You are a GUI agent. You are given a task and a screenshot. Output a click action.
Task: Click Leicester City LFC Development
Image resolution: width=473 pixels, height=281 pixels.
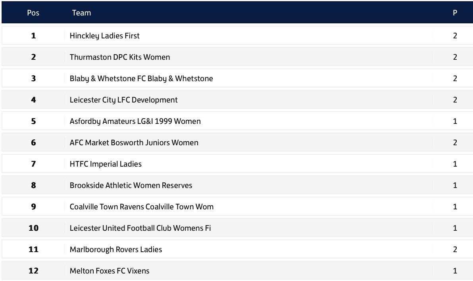124,100
